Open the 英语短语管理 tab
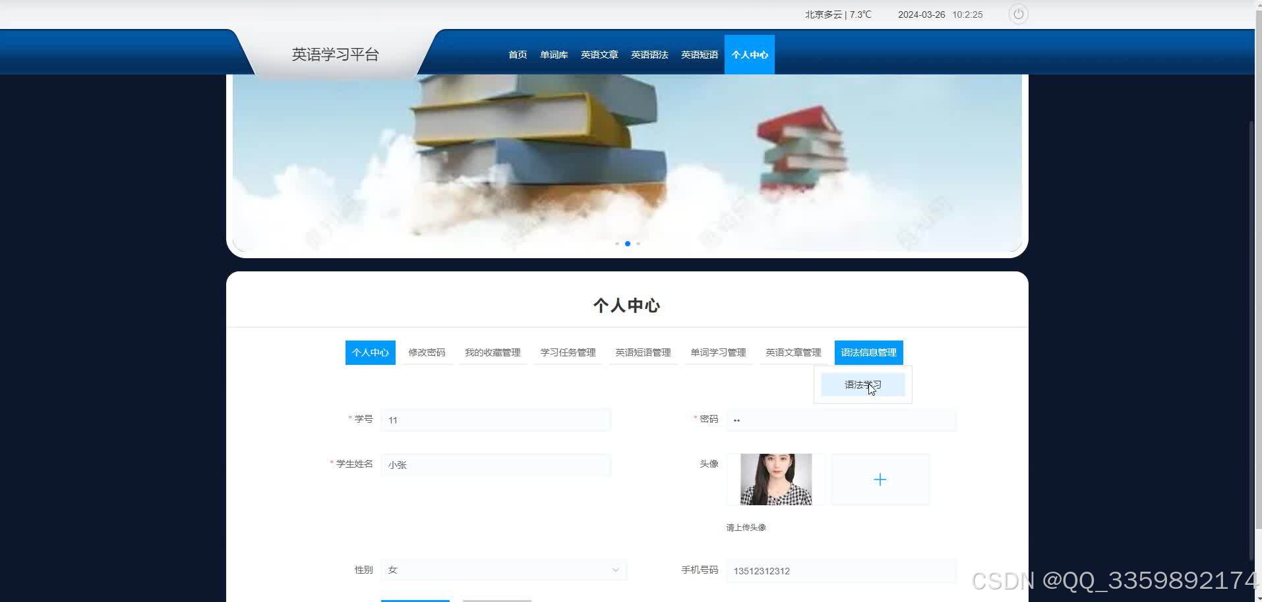The width and height of the screenshot is (1262, 602). point(643,352)
